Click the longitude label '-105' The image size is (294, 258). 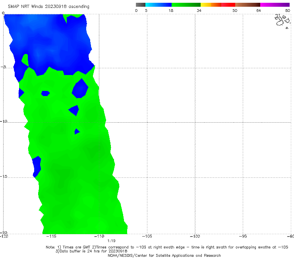point(147,236)
